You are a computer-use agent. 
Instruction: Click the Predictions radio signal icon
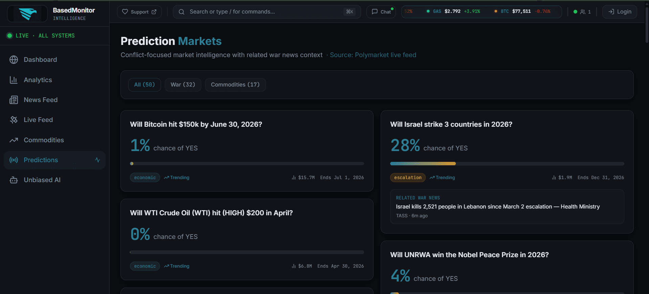(x=14, y=160)
